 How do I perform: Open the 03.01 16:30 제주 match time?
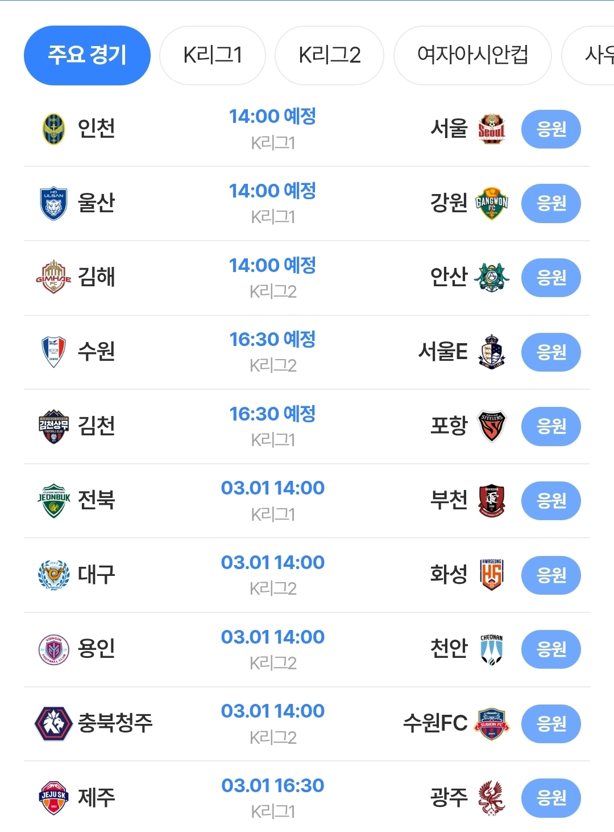point(272,786)
